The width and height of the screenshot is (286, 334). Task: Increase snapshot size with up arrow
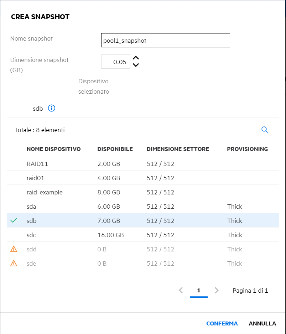click(x=136, y=58)
